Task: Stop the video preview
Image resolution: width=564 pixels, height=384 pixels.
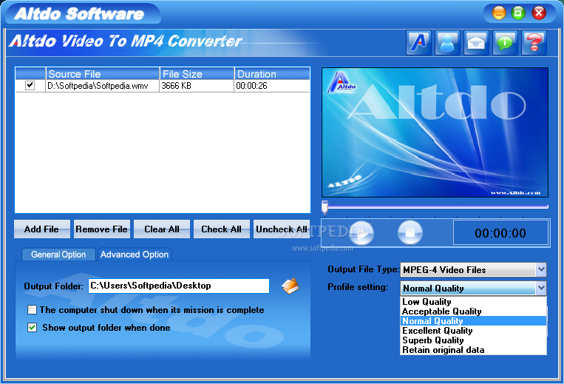Action: pyautogui.click(x=410, y=232)
